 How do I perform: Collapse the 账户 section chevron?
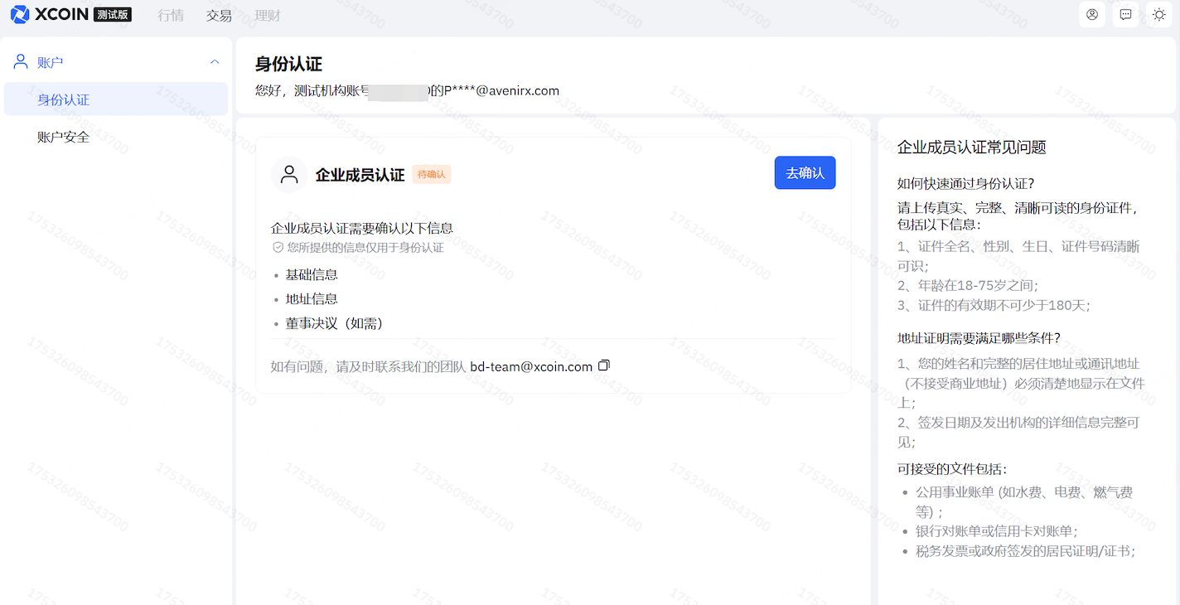(215, 62)
